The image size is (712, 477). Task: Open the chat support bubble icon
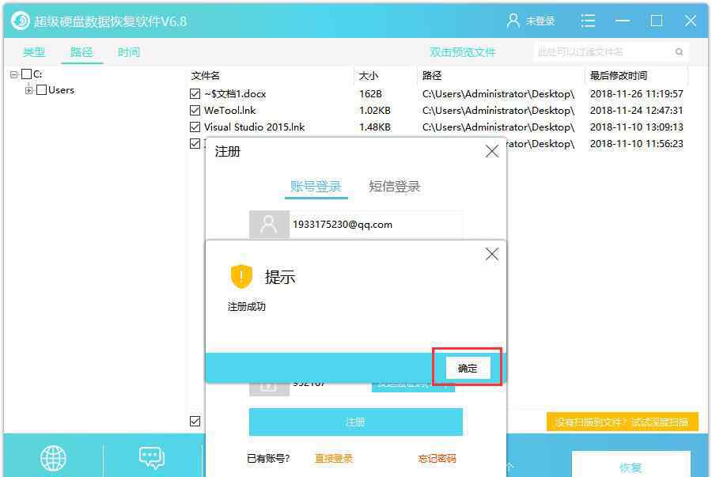click(x=151, y=458)
